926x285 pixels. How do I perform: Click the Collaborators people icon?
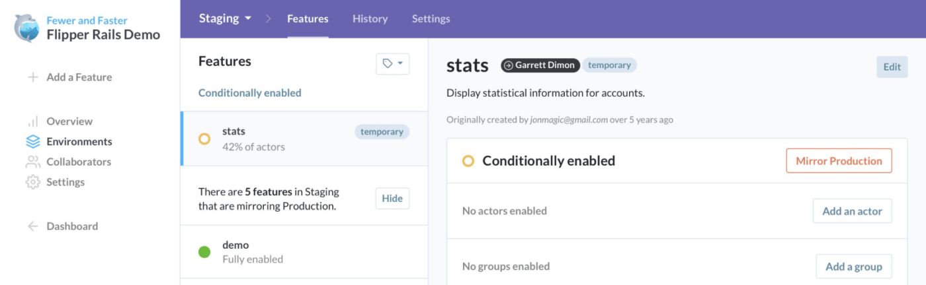(x=33, y=162)
